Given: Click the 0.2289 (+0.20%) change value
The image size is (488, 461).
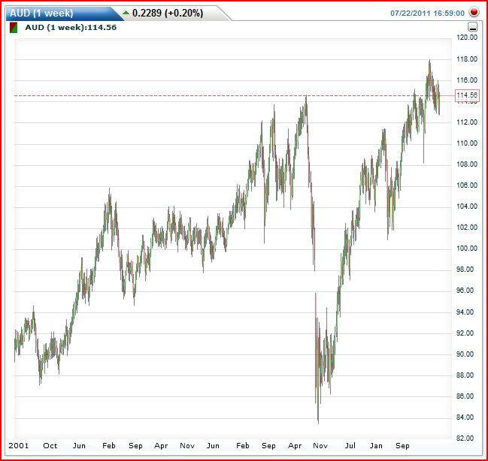Looking at the screenshot, I should (x=167, y=13).
